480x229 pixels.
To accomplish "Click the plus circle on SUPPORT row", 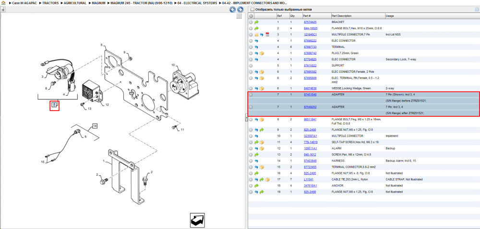I will click(x=251, y=66).
